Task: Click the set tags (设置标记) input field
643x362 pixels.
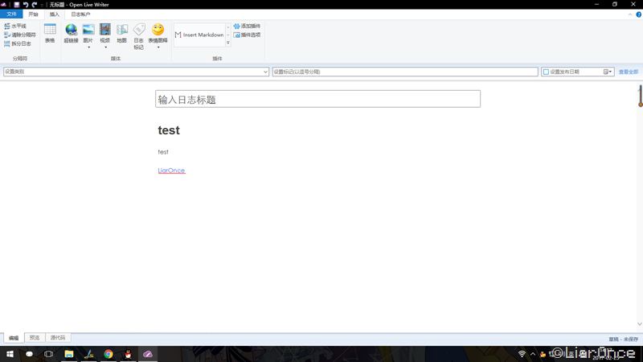Action: [405, 72]
